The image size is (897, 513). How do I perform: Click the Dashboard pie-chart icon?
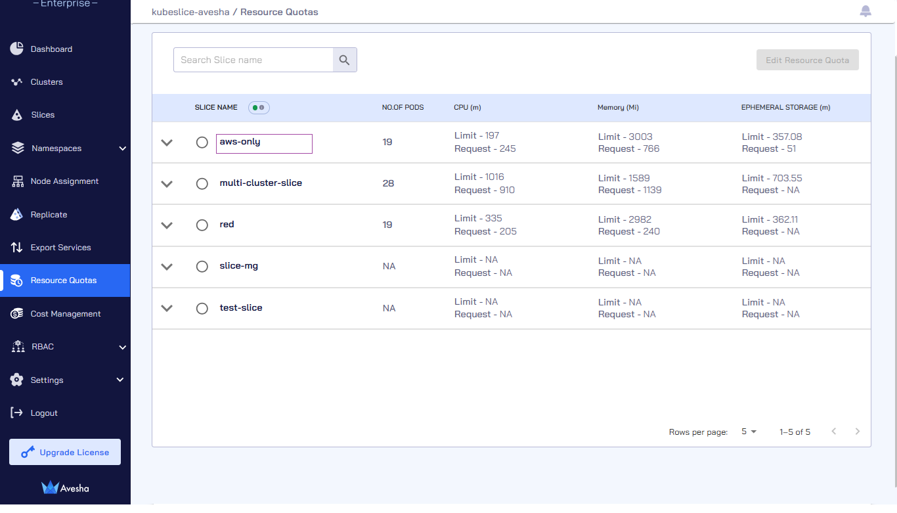(x=17, y=49)
